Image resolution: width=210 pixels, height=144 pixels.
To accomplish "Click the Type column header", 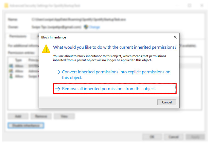I will point(18,60).
